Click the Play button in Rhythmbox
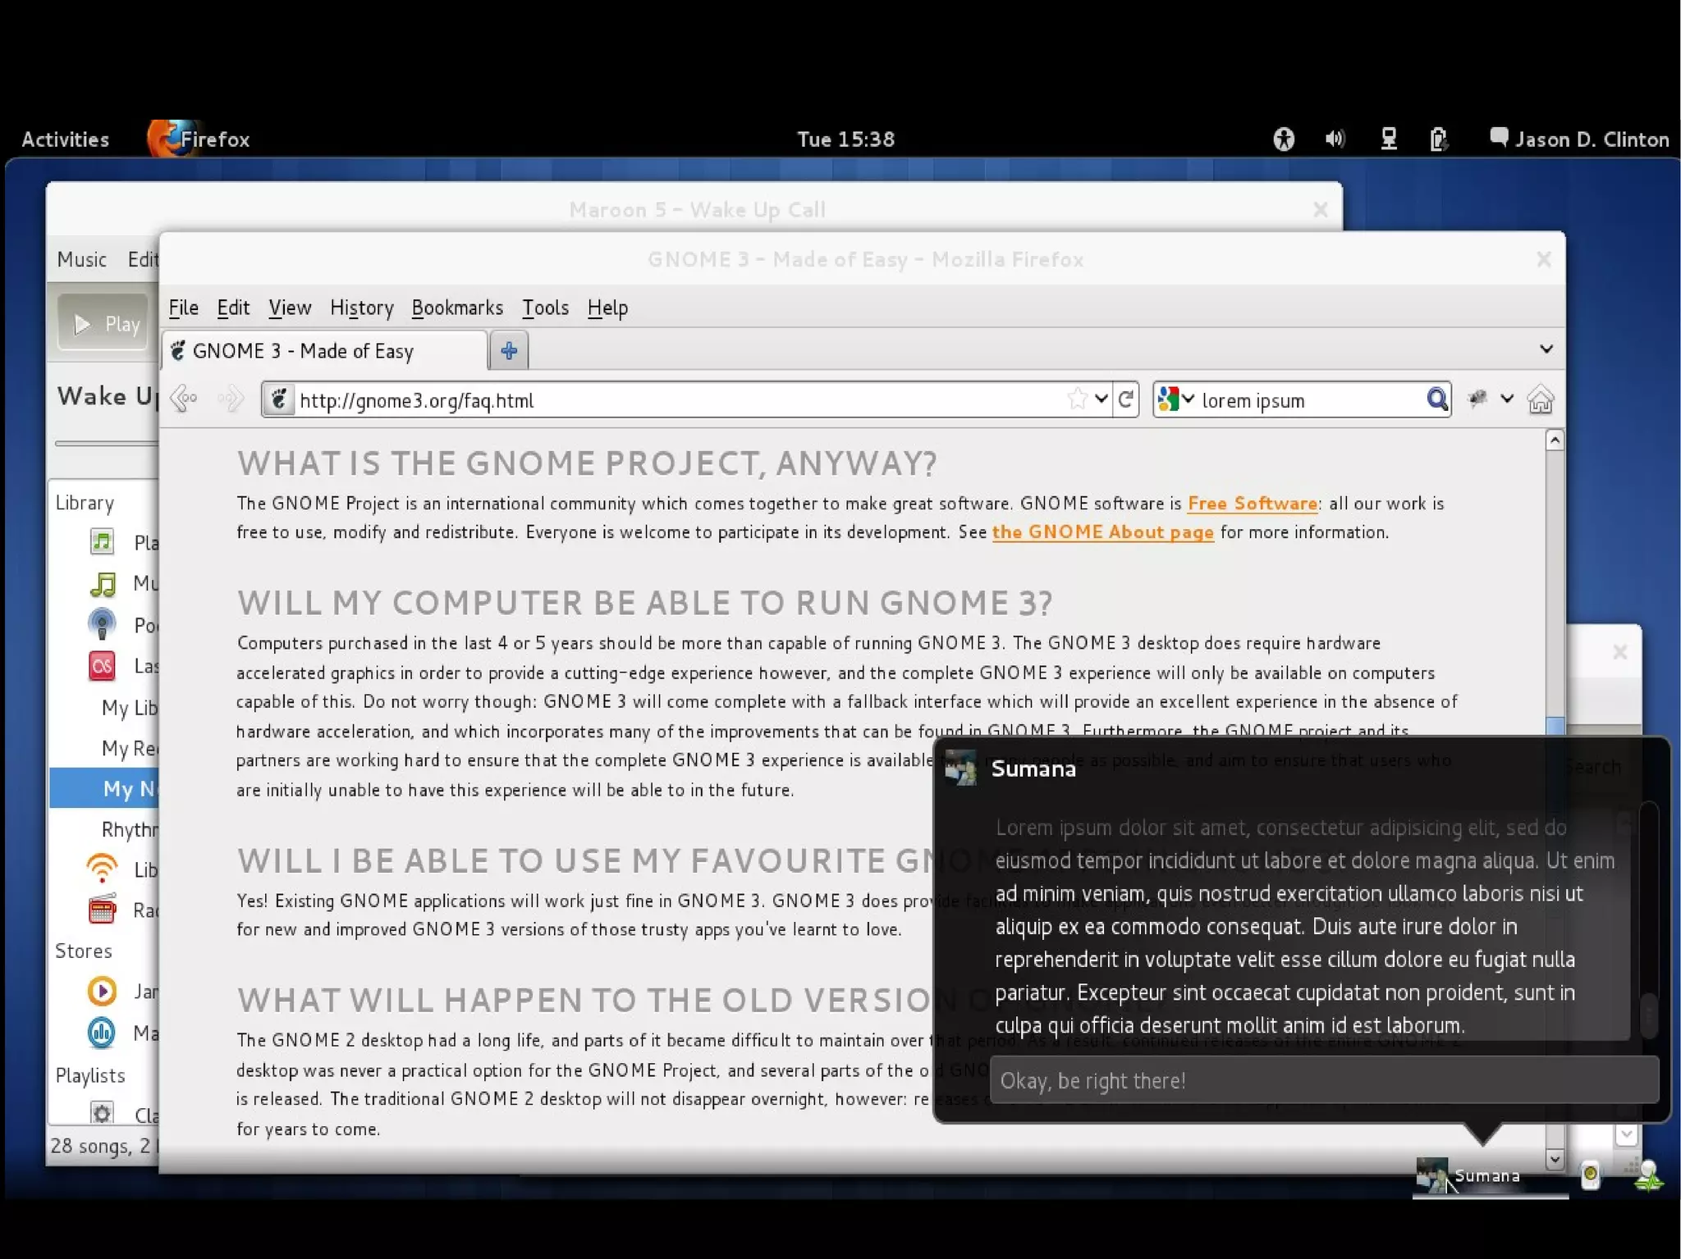Image resolution: width=1681 pixels, height=1259 pixels. (103, 324)
